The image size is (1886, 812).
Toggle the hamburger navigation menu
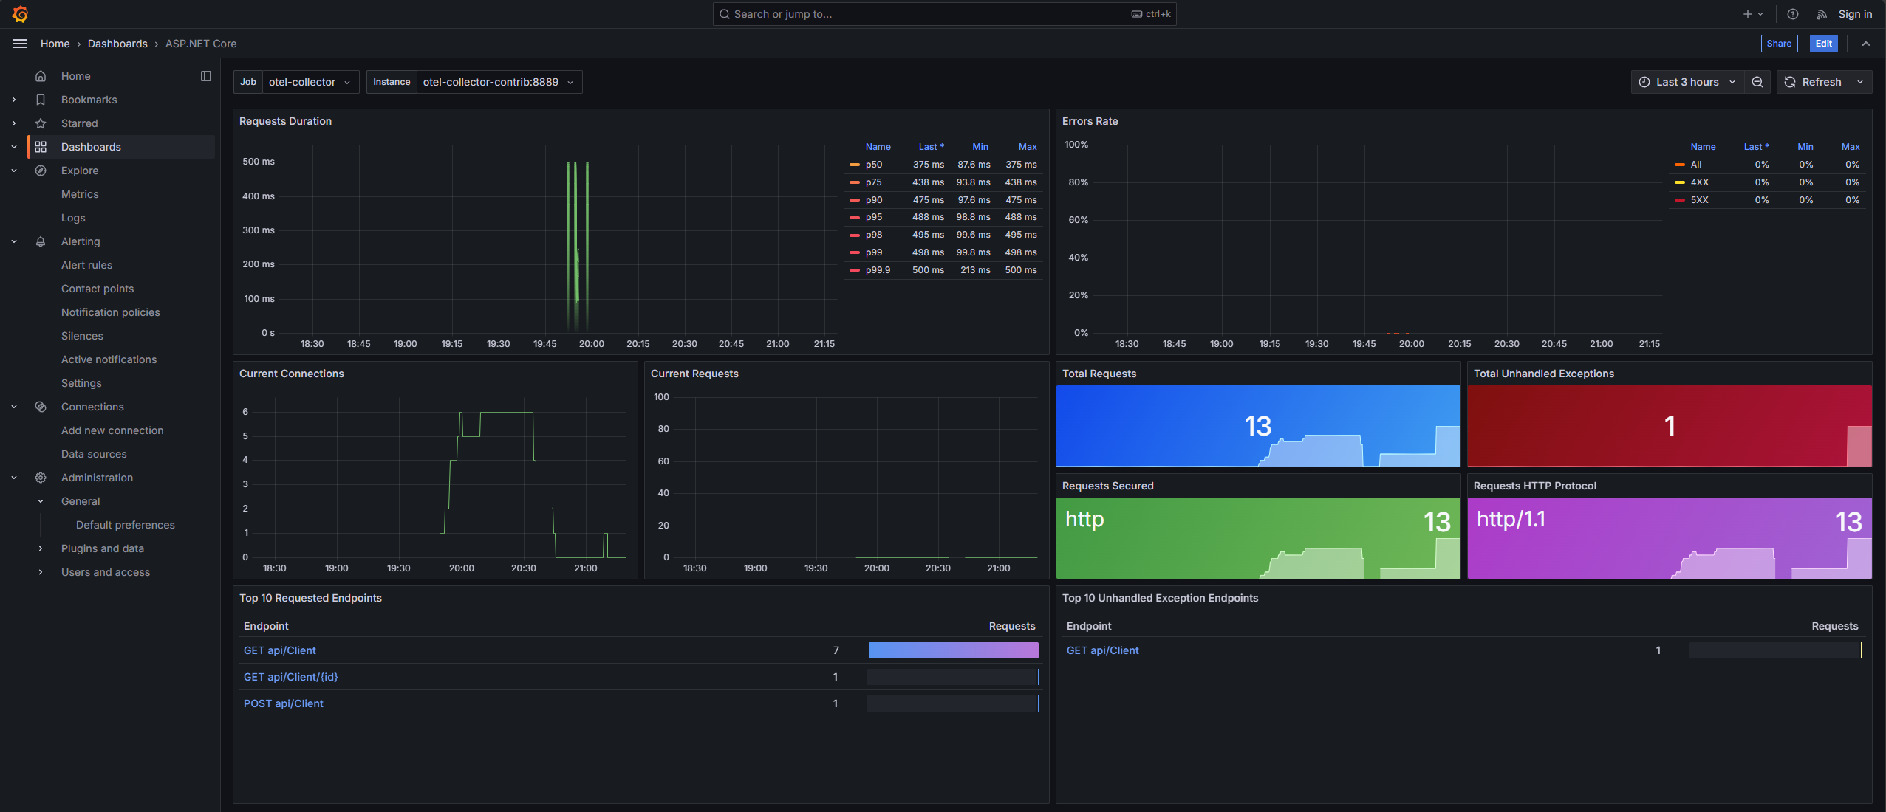pos(20,44)
